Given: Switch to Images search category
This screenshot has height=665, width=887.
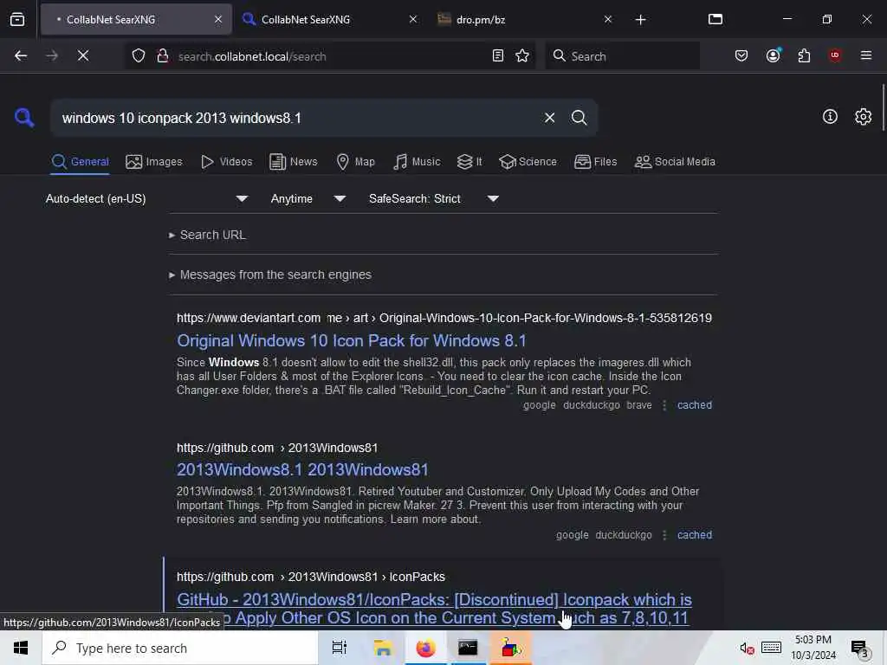Looking at the screenshot, I should [x=154, y=162].
